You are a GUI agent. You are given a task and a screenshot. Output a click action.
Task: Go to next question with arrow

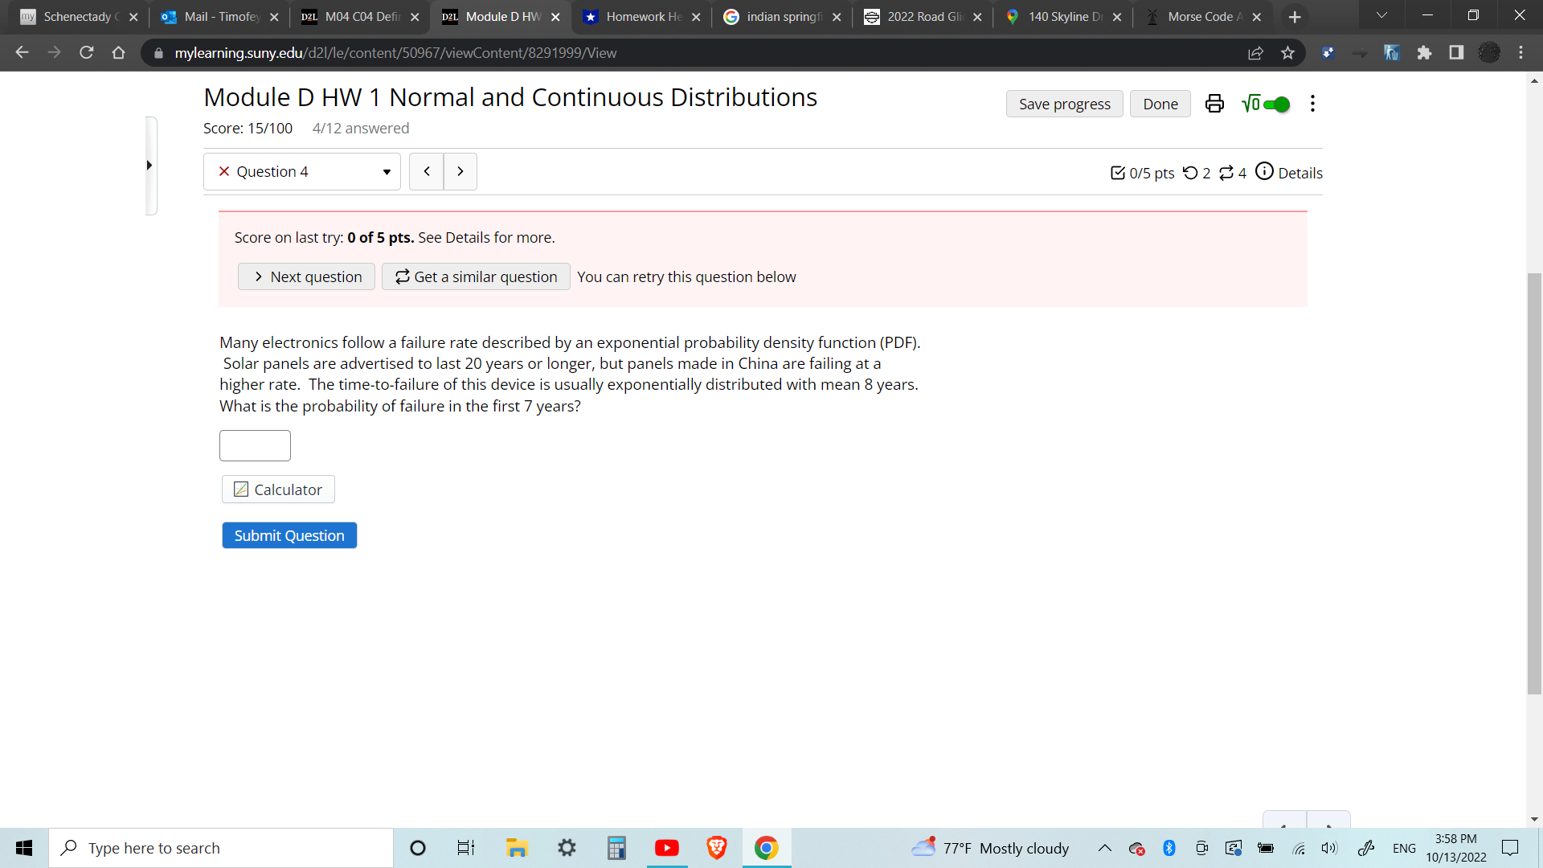(460, 172)
